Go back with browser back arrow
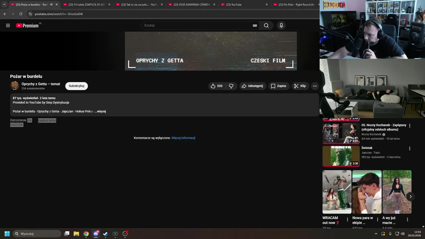 click(x=5, y=14)
